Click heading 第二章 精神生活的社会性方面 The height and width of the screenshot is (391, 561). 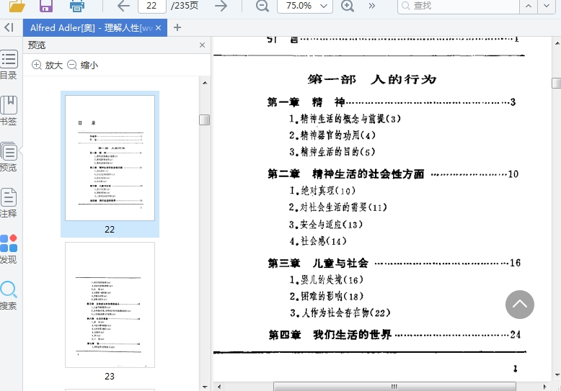[x=346, y=174]
